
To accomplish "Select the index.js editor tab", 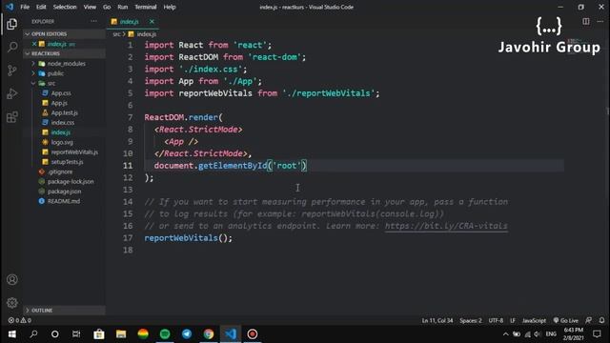I will click(132, 21).
